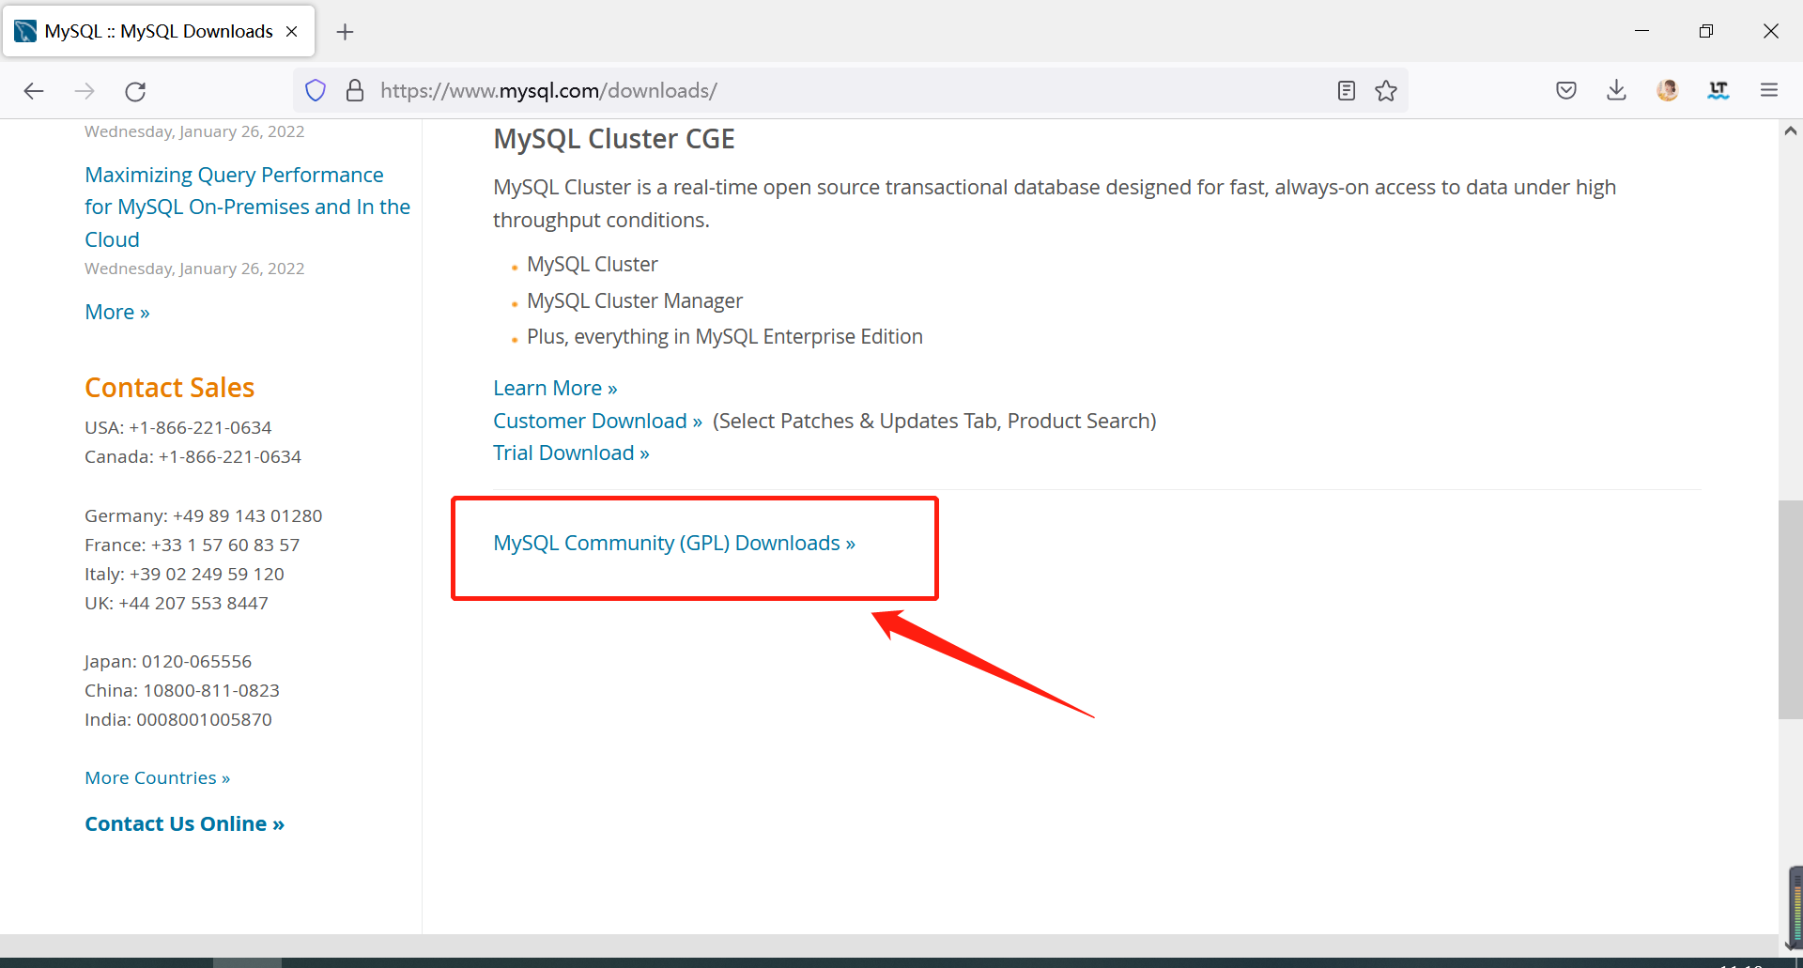1803x968 pixels.
Task: Open the Pocket save icon
Action: point(1566,91)
